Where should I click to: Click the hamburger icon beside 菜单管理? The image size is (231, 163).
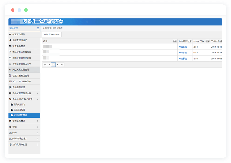(38, 28)
